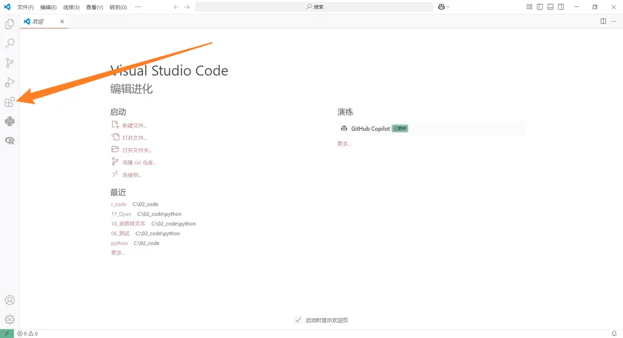The height and width of the screenshot is (338, 623).
Task: Open recent folder 18_录音转文本
Action: (x=128, y=223)
